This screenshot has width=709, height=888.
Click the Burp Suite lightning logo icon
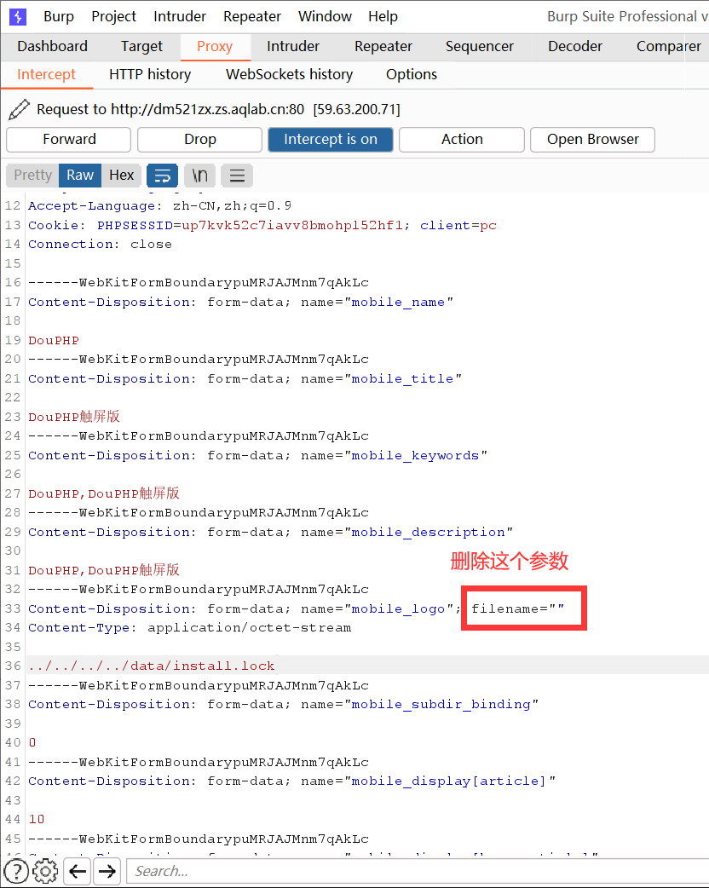click(x=18, y=16)
